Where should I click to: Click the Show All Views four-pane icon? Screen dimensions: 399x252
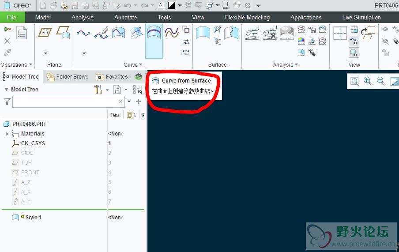340,33
